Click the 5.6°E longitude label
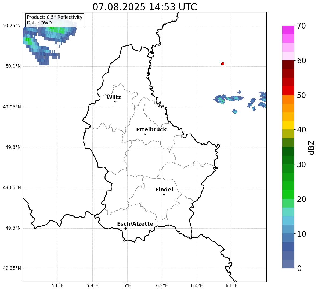The width and height of the screenshot is (318, 291). [58, 286]
